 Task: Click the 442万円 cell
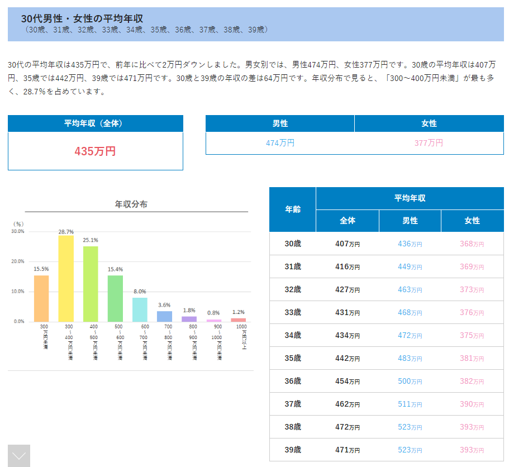[x=348, y=358]
